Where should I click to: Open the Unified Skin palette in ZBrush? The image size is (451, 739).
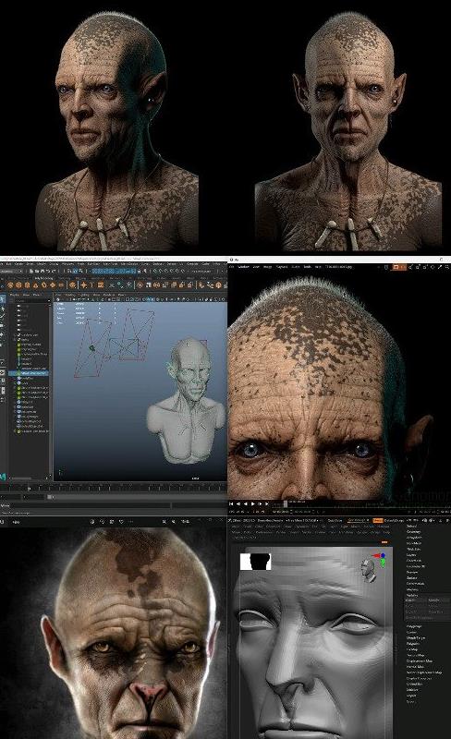415,684
